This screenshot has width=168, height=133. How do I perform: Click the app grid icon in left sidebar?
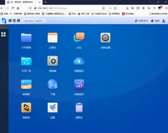pyautogui.click(x=3, y=34)
